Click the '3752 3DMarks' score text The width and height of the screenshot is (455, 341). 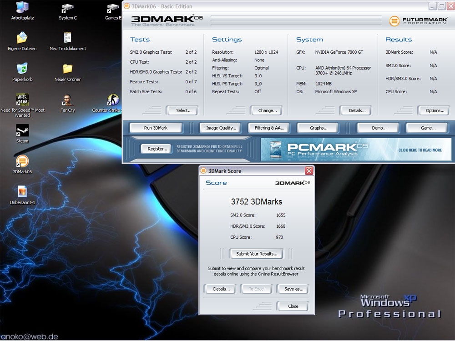coord(257,201)
